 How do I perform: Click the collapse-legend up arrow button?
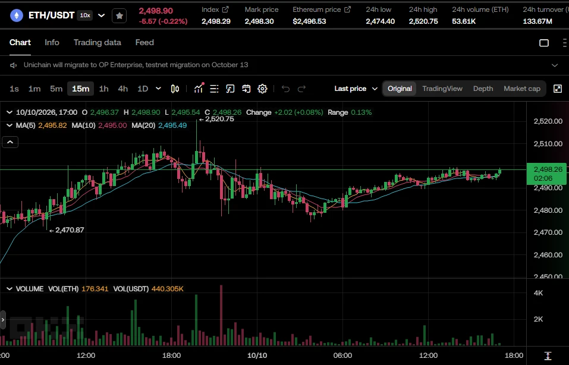pos(10,142)
